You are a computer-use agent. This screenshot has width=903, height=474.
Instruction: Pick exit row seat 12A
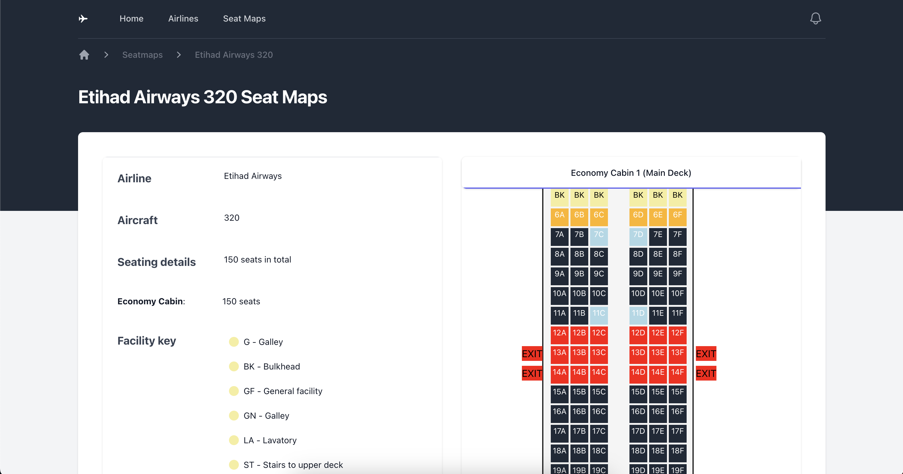click(x=559, y=335)
